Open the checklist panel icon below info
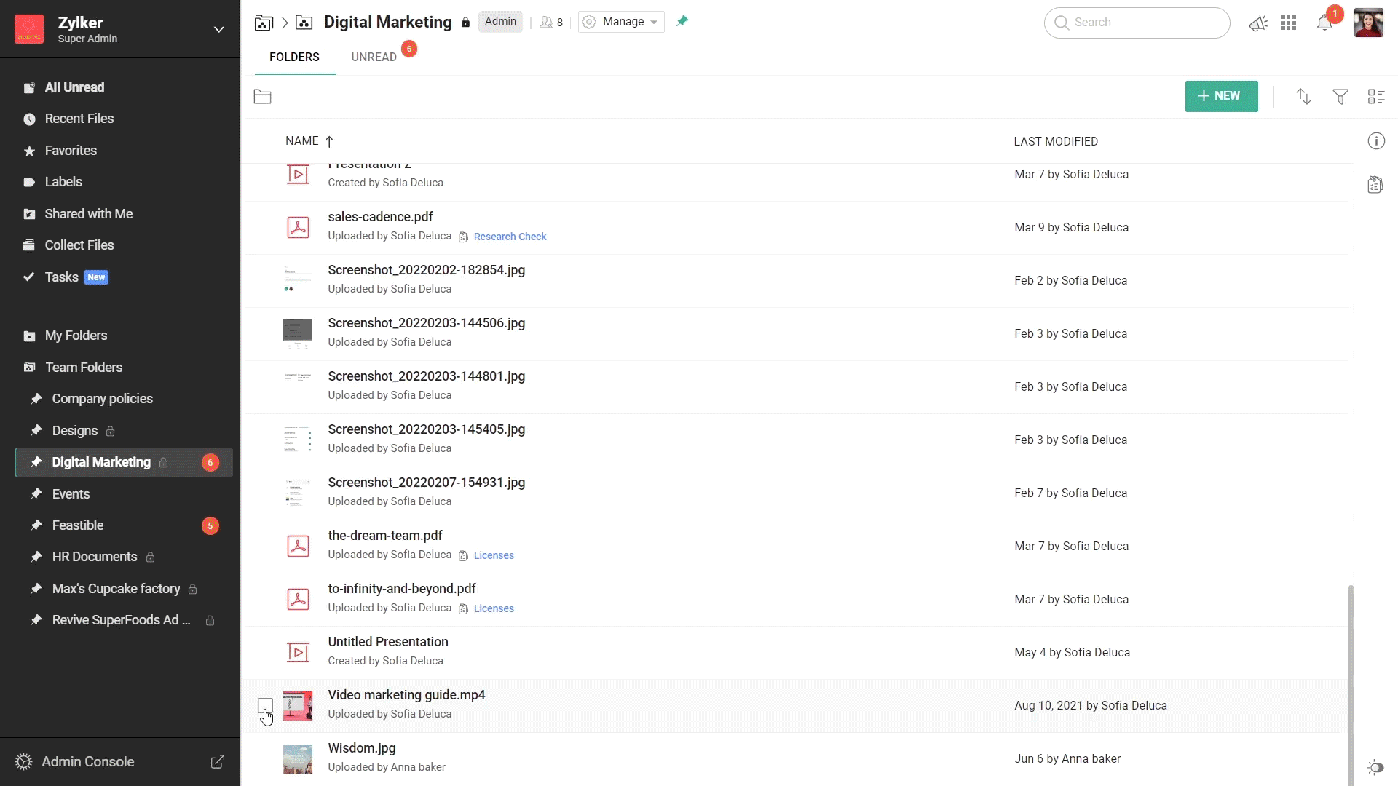This screenshot has height=786, width=1398. [x=1375, y=185]
